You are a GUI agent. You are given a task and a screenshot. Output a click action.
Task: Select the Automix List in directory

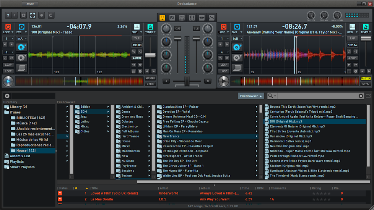pyautogui.click(x=19, y=156)
